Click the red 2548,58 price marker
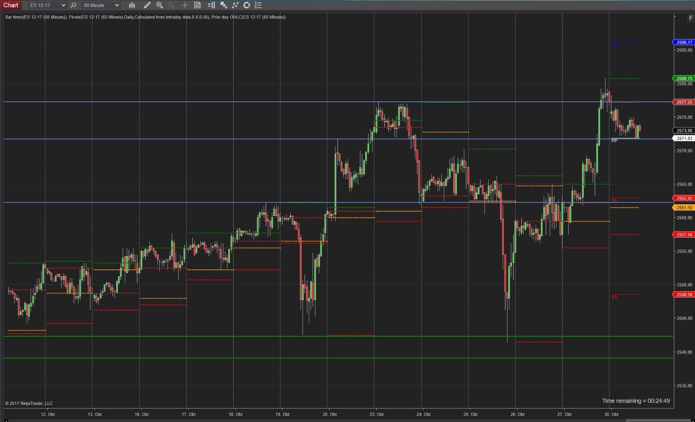The height and width of the screenshot is (422, 695). coord(683,295)
